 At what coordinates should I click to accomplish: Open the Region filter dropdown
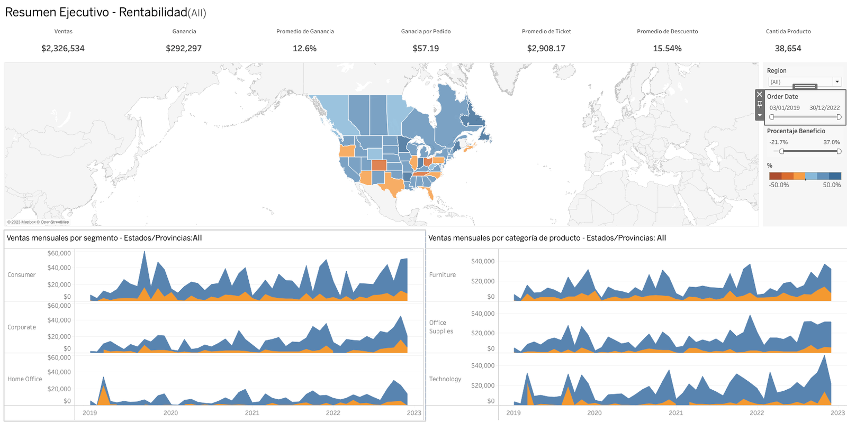pos(837,82)
